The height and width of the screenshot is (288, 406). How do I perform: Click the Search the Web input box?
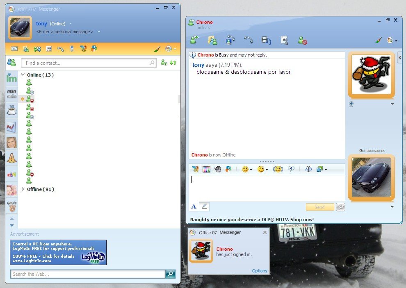tap(88, 274)
